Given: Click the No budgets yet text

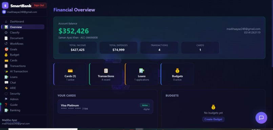Looking at the screenshot, I should [213, 113].
